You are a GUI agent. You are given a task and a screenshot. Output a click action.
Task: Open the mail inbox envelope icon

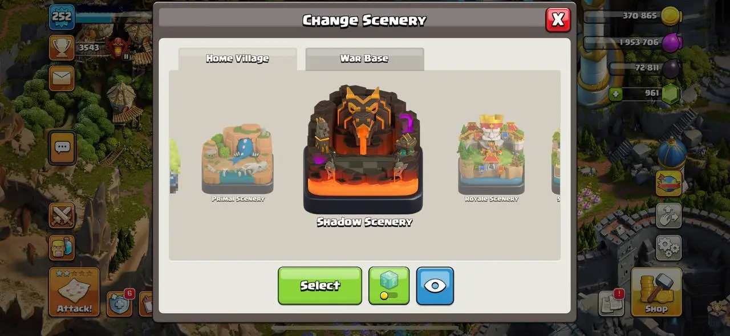pos(62,78)
